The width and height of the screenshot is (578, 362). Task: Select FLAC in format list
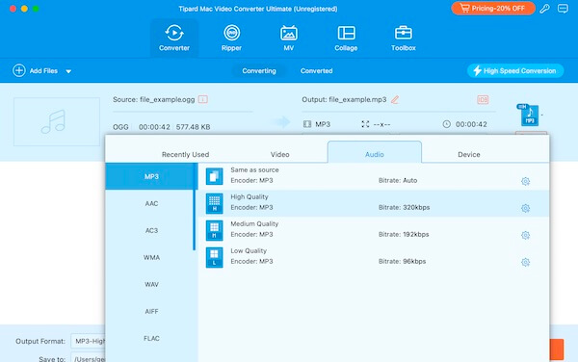click(x=151, y=338)
